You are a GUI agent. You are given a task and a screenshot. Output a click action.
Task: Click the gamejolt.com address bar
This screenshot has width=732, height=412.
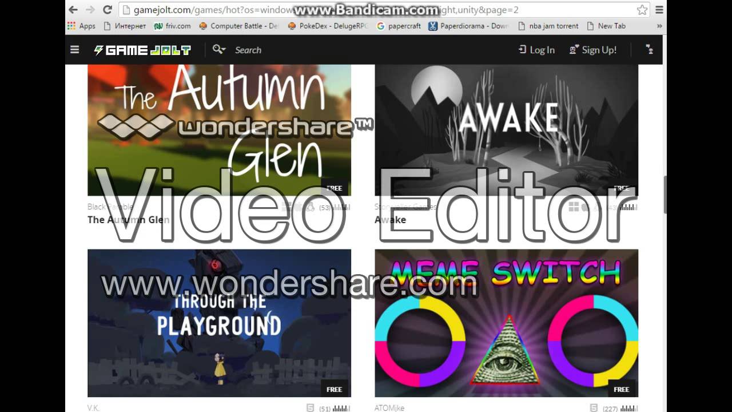point(384,10)
